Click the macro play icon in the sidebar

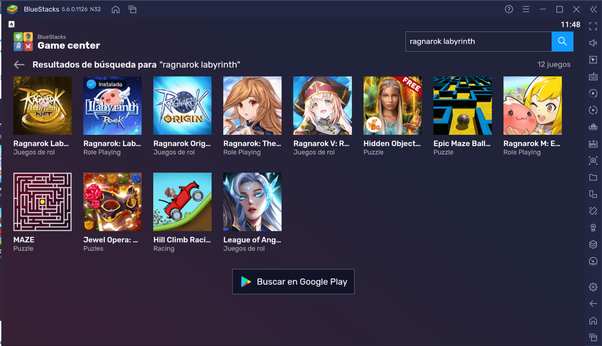coord(593,93)
